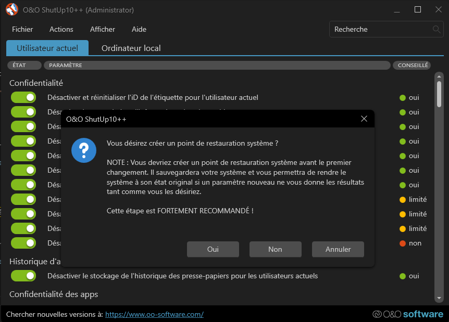This screenshot has width=449, height=322.
Task: Click the O&O ShutUp10++ app logo icon
Action: [12, 10]
